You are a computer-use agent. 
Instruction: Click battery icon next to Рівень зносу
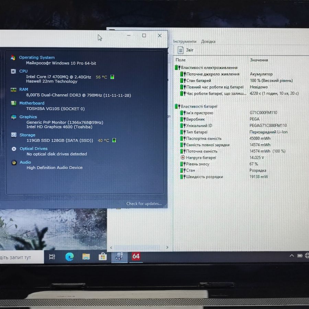183,164
